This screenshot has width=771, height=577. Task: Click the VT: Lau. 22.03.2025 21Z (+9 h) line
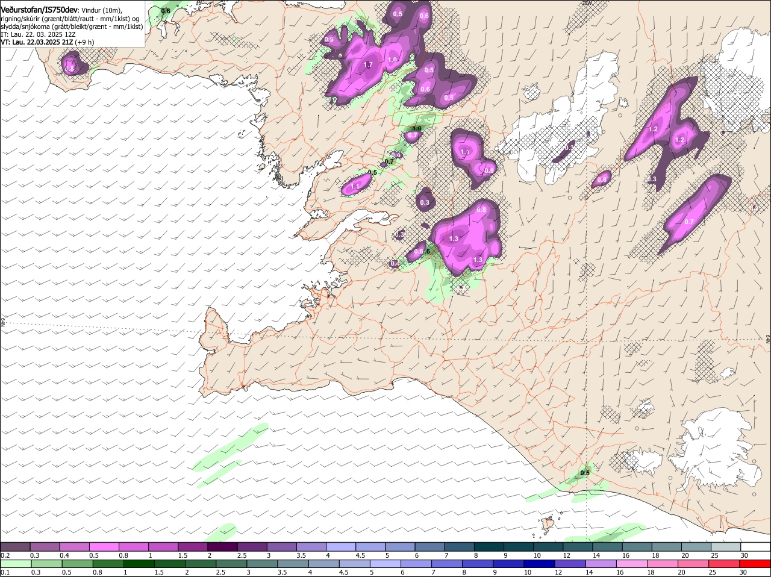[x=46, y=42]
